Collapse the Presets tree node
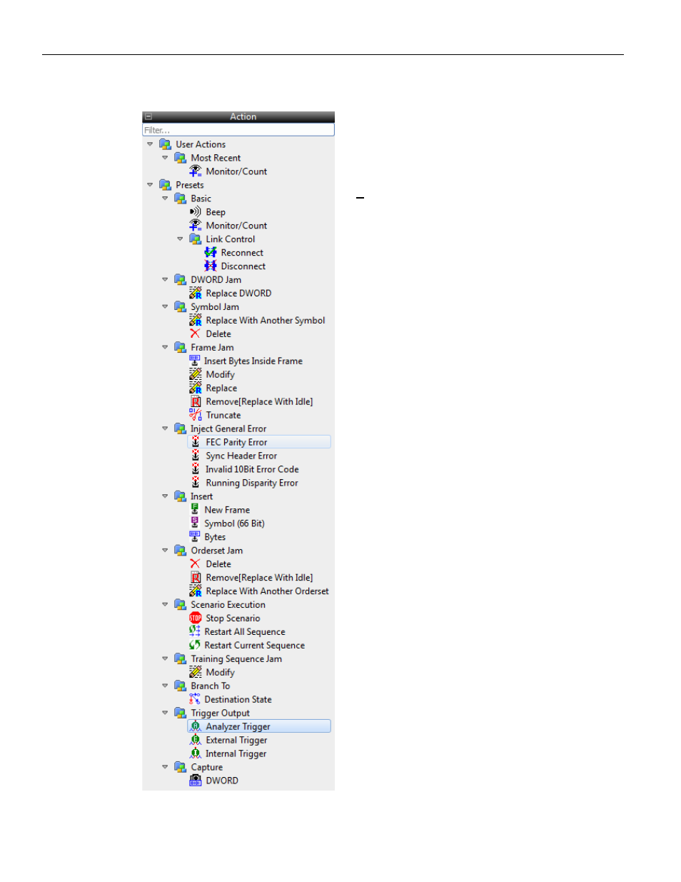 tap(150, 185)
